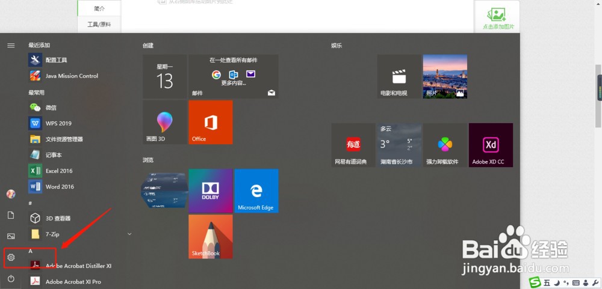
Task: Launch Adobe XD CC tile
Action: (491, 145)
